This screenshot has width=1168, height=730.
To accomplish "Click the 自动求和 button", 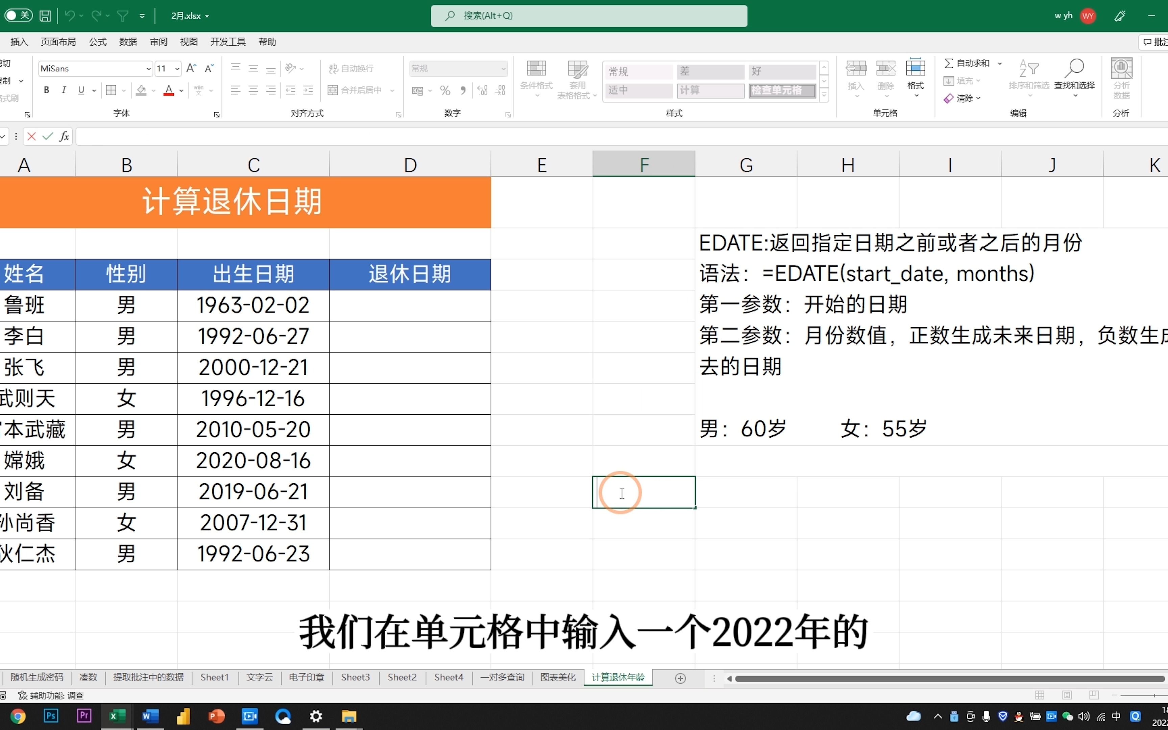I will [967, 63].
